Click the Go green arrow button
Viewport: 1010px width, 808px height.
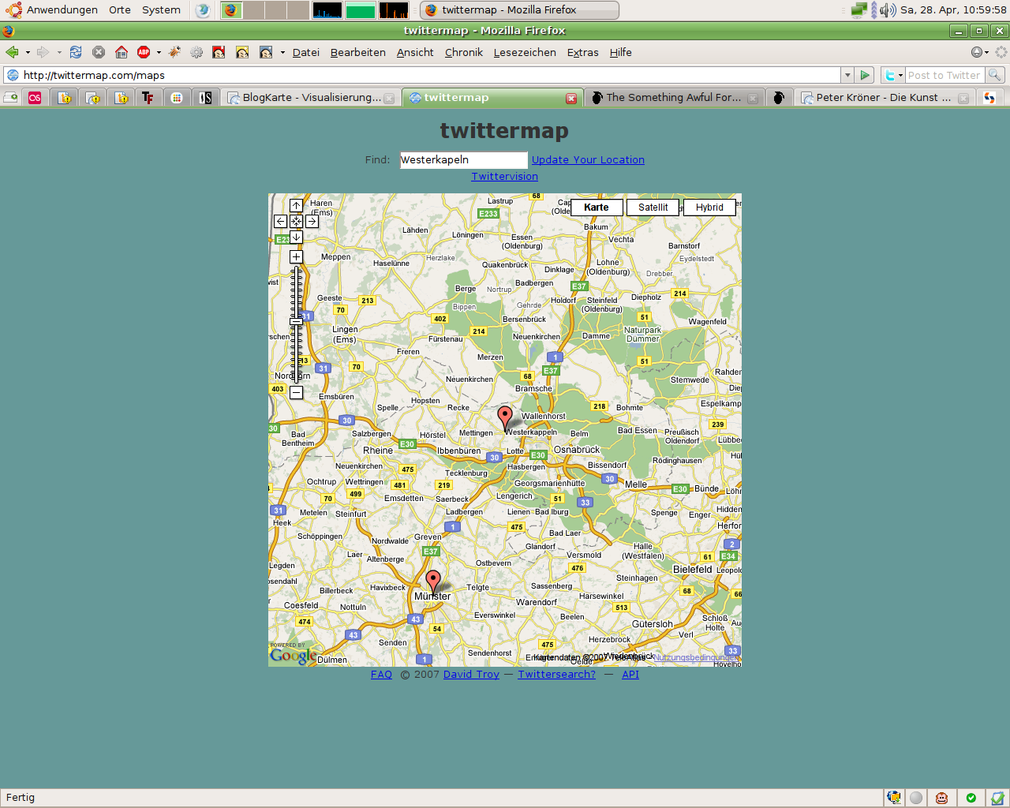[x=866, y=75]
